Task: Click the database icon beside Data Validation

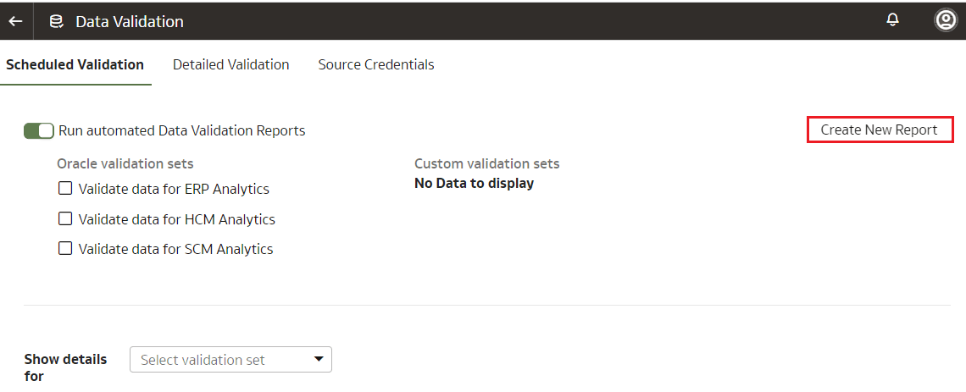Action: pyautogui.click(x=57, y=21)
